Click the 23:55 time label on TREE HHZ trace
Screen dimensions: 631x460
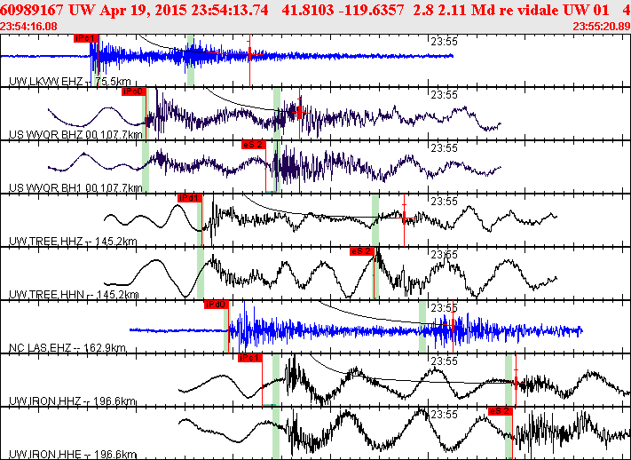tap(445, 201)
